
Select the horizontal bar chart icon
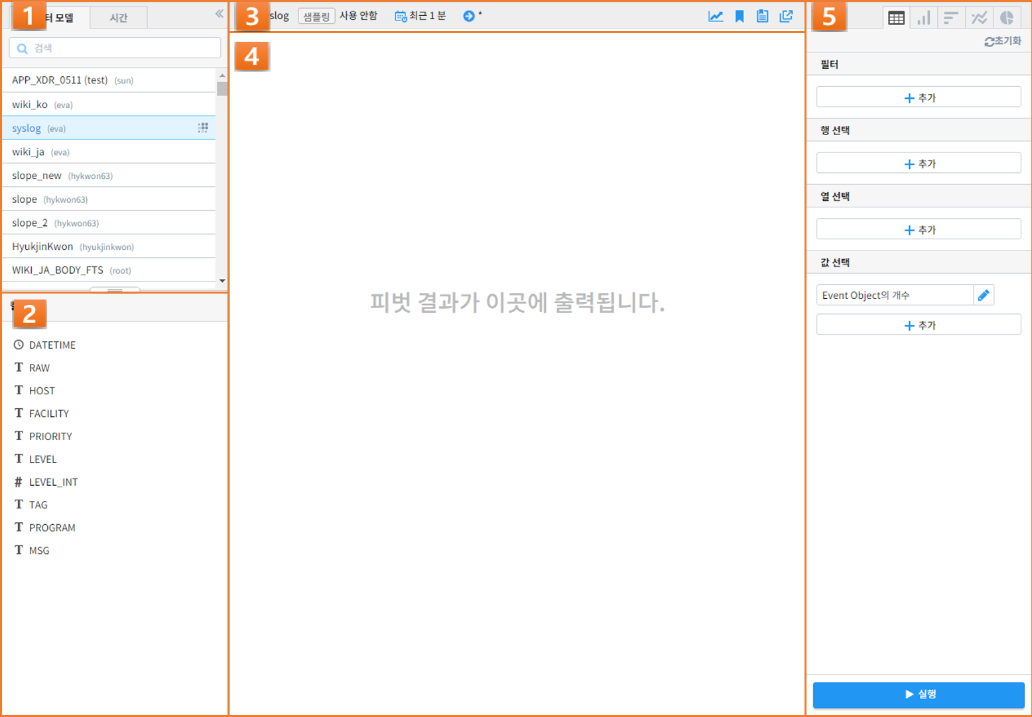point(951,18)
